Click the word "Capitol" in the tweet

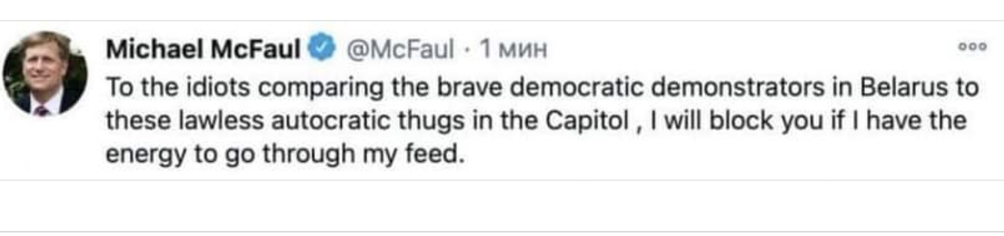pos(587,121)
